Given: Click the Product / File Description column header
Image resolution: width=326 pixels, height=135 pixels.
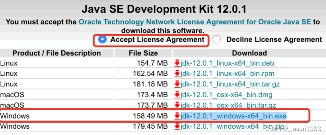Looking at the screenshot, I should (x=57, y=53).
